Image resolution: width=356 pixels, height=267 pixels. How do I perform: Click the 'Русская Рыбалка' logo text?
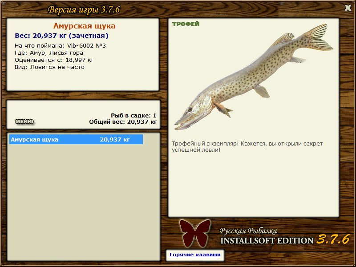[248, 231]
